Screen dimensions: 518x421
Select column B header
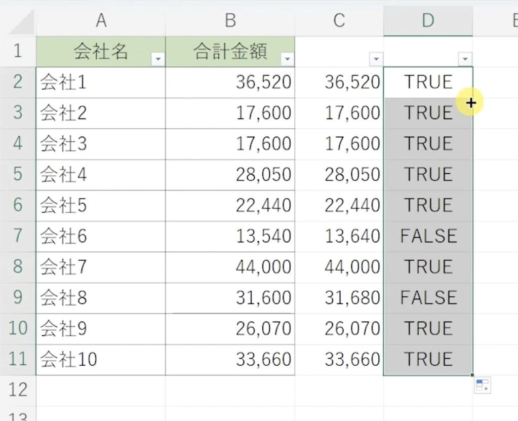(x=230, y=21)
